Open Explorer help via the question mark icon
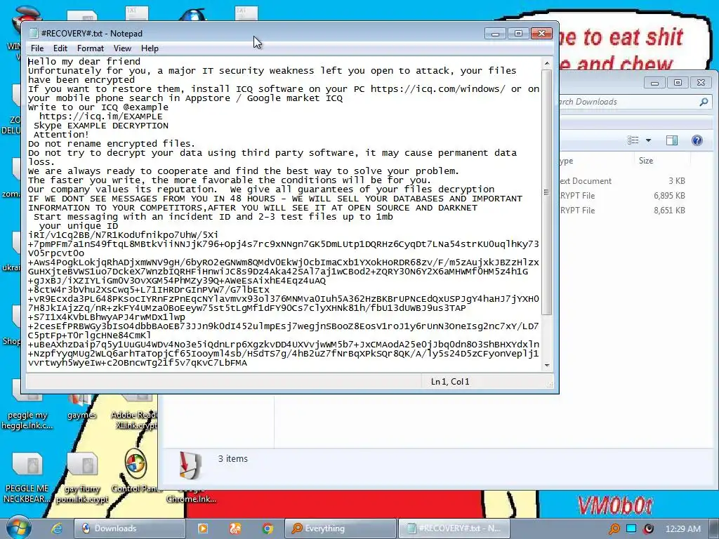The height and width of the screenshot is (539, 719). click(x=697, y=140)
